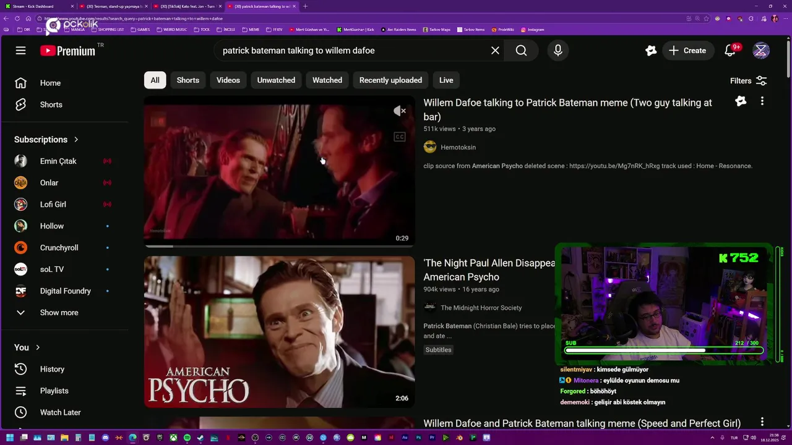Select the All filter chip
Image resolution: width=792 pixels, height=445 pixels.
(155, 80)
